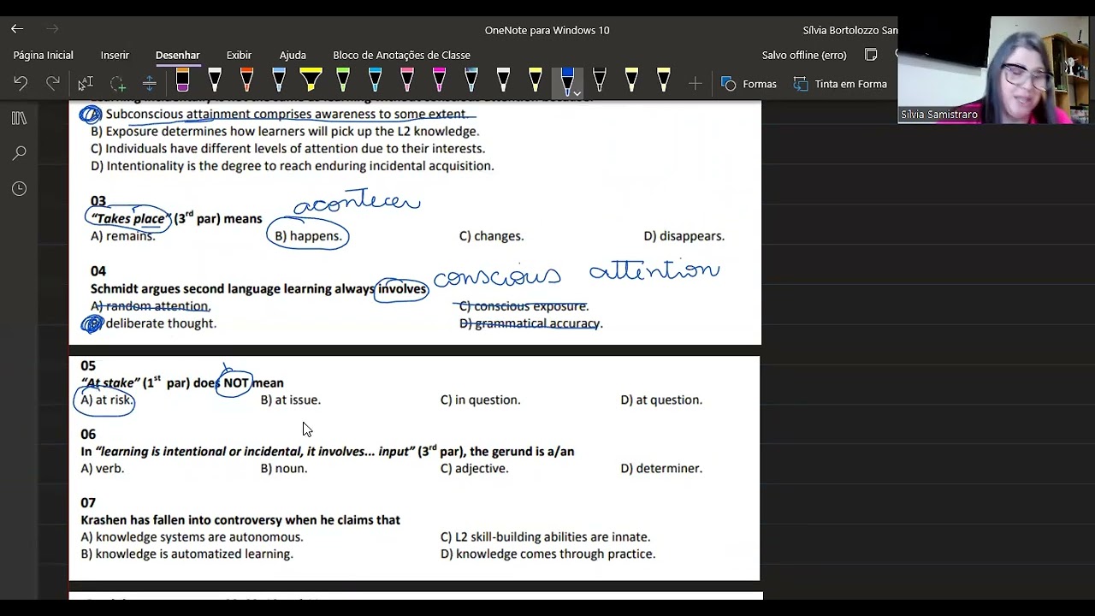
Task: Click the page view icon beside the sync status
Action: coord(871,55)
